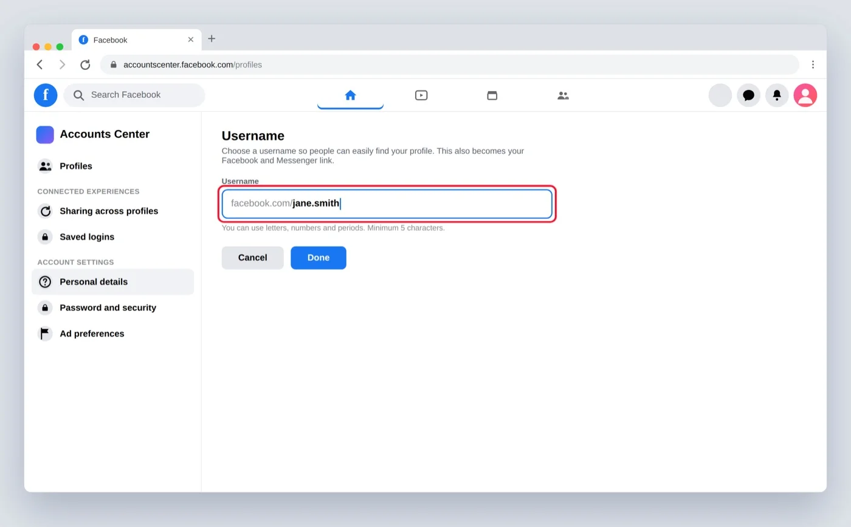This screenshot has width=851, height=527.
Task: Open Profiles in the sidebar
Action: point(112,166)
